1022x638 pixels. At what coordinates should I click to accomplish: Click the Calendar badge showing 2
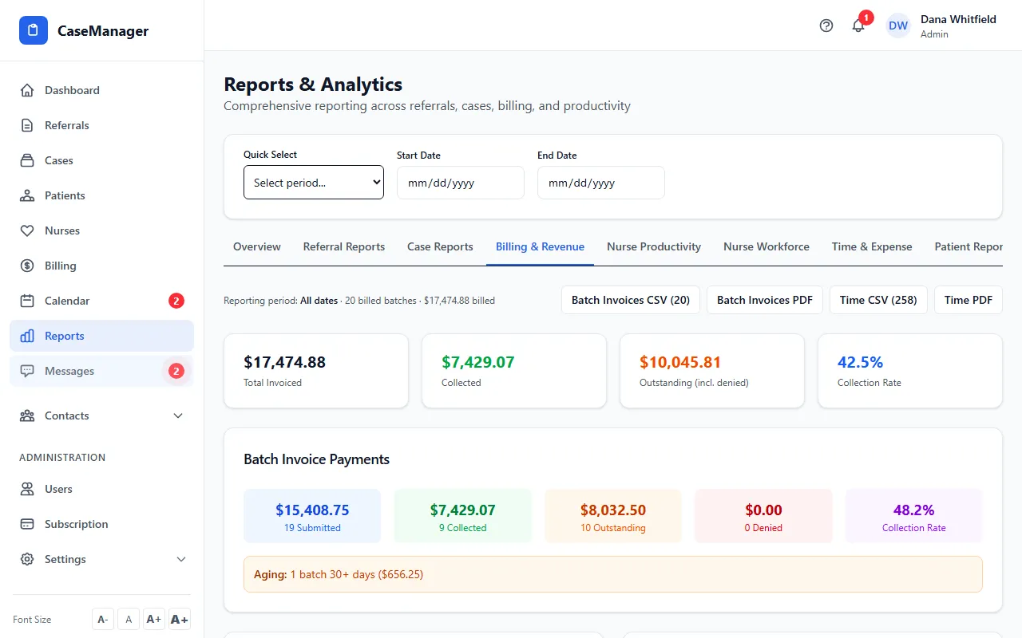pyautogui.click(x=176, y=301)
